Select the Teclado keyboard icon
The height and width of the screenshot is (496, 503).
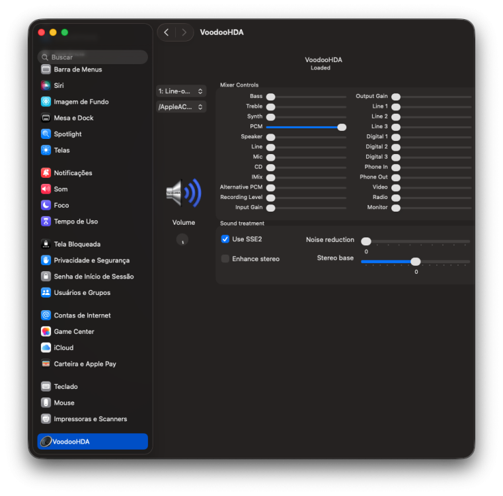coord(46,386)
